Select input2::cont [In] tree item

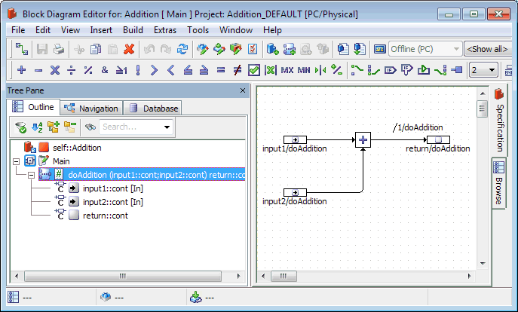113,202
